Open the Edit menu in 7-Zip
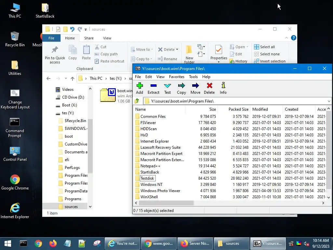 148,77
